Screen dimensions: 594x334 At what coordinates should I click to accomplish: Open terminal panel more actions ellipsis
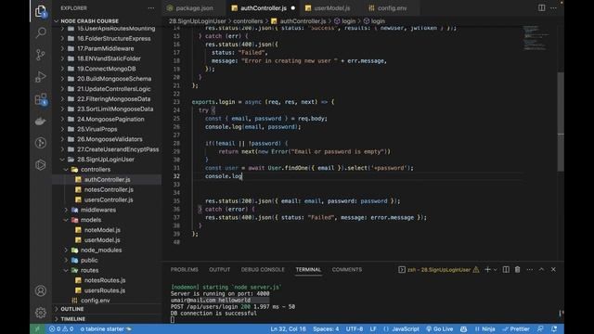(x=530, y=270)
